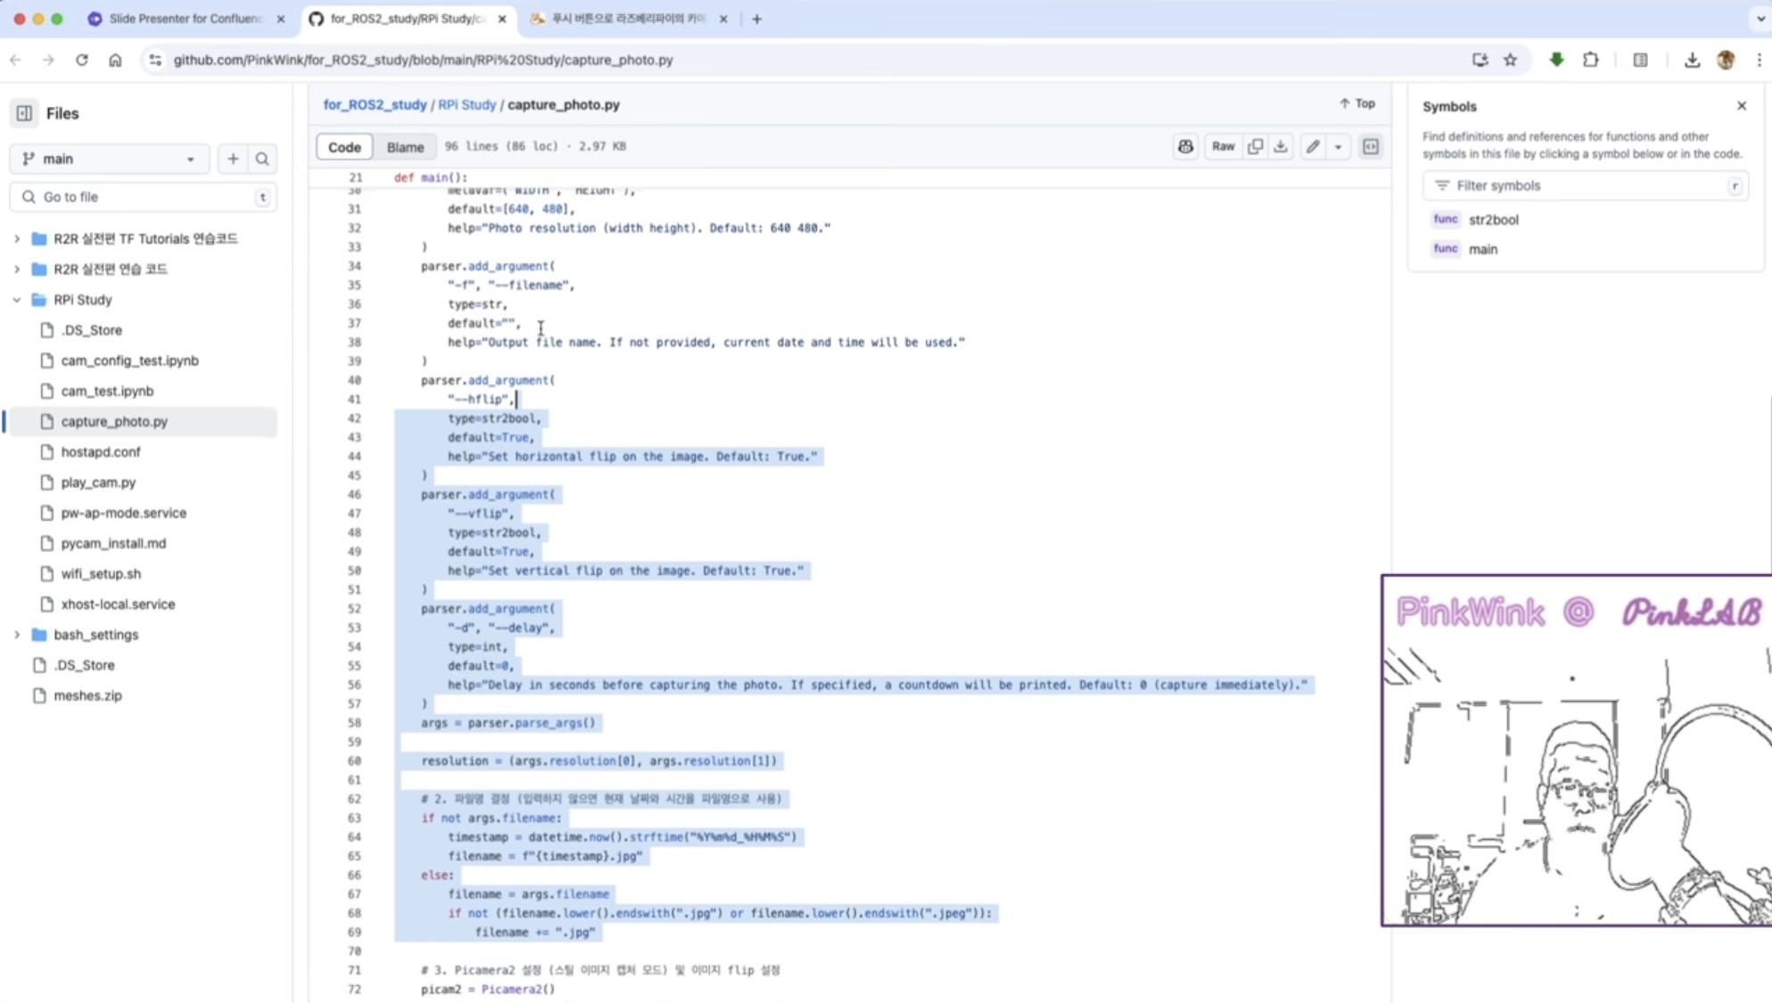Search files magnifier icon in sidebar
The width and height of the screenshot is (1772, 1003).
coord(262,159)
